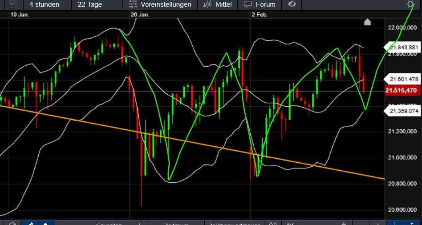Select the red current price label 21.515,470
This screenshot has width=422, height=225.
click(x=402, y=90)
